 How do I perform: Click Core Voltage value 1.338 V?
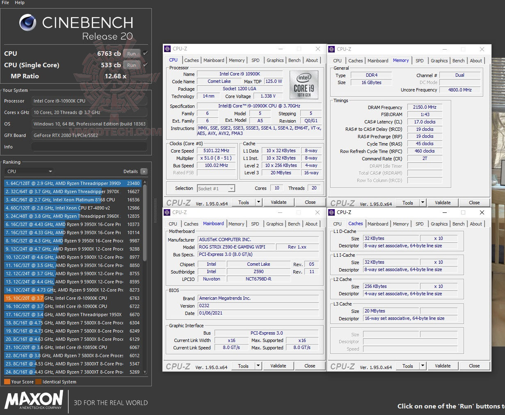tap(268, 96)
